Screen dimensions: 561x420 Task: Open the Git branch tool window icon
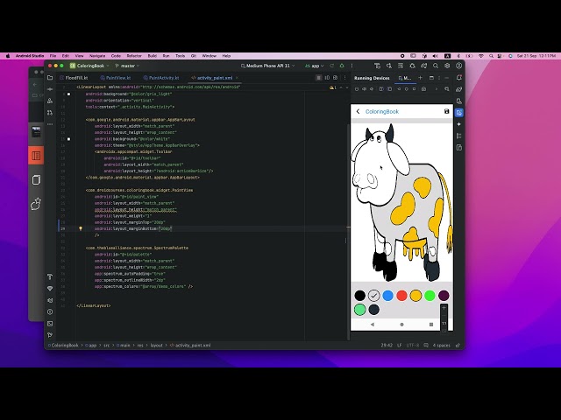(x=50, y=335)
